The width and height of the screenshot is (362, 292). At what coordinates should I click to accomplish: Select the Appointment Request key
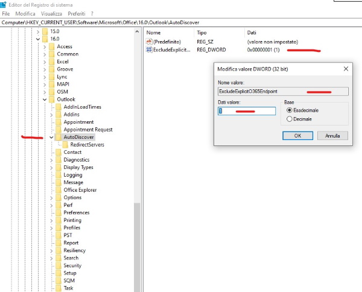pos(88,130)
